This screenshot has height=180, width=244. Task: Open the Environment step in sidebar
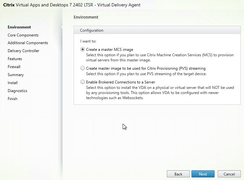[19, 27]
